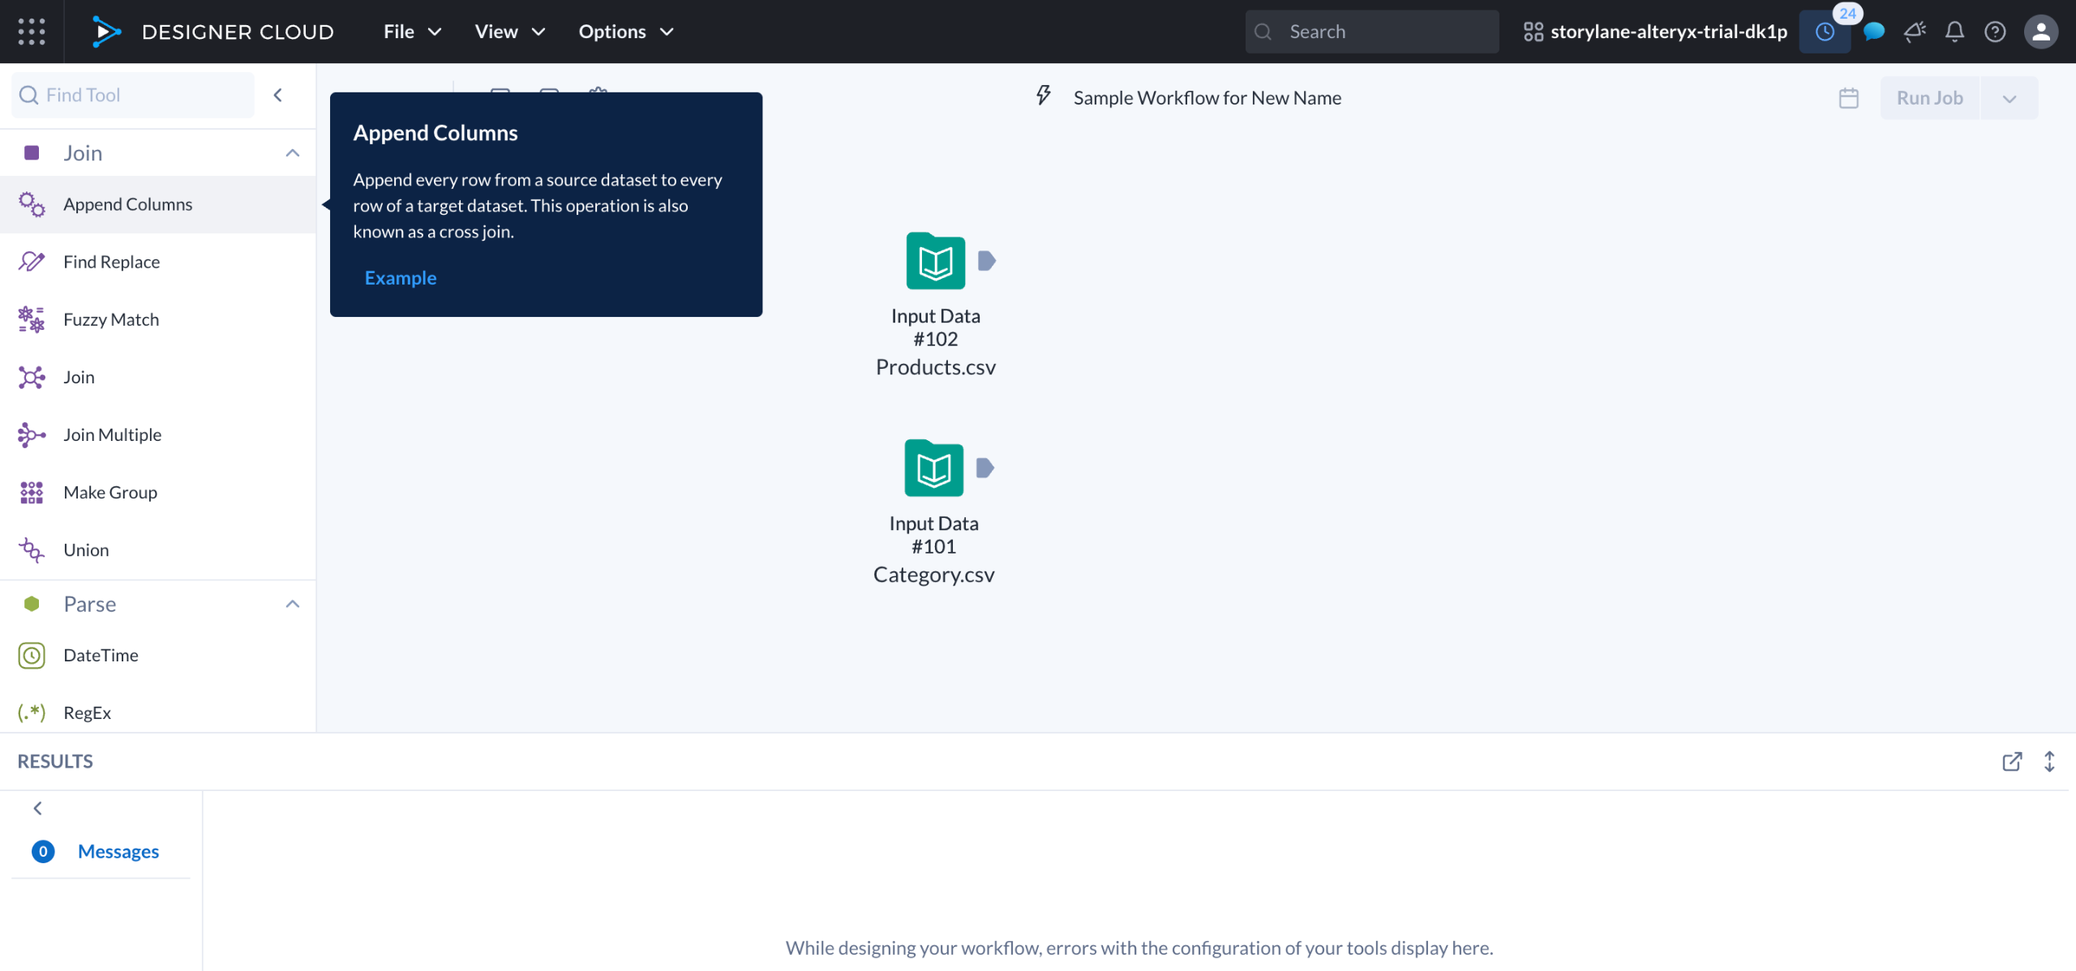Click the Example link in tooltip
The image size is (2076, 971).
(401, 278)
